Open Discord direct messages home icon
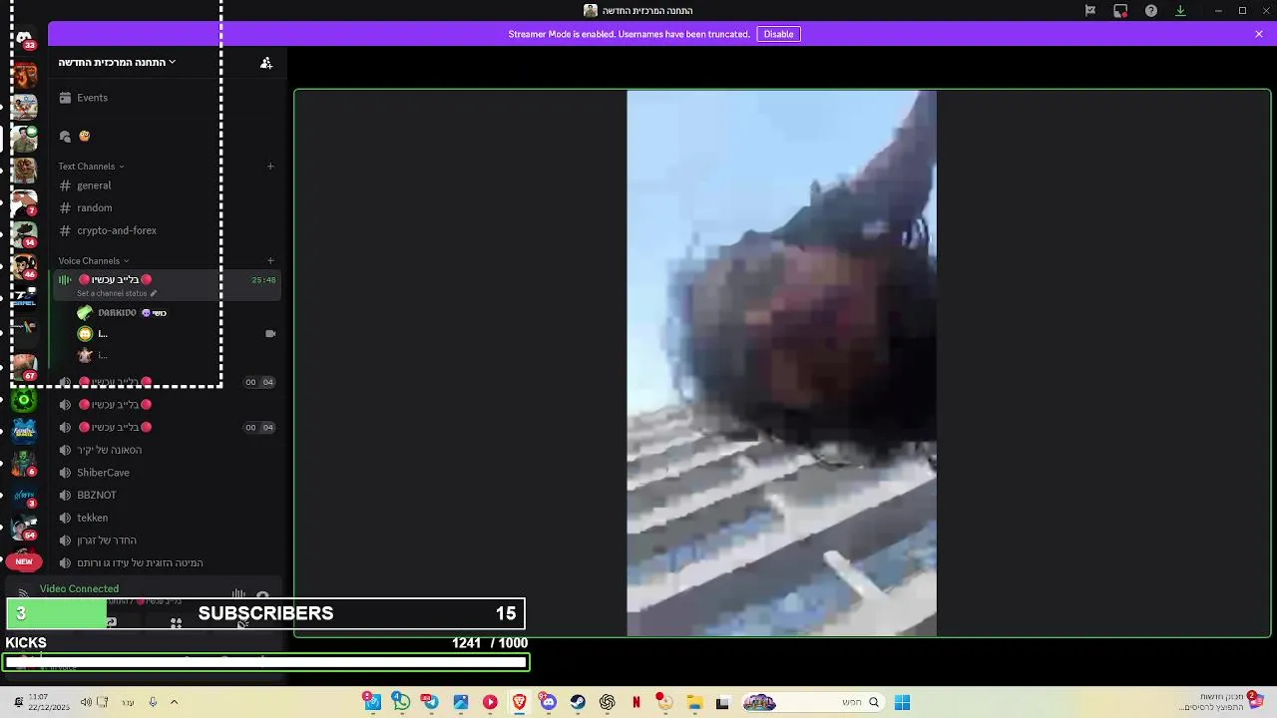This screenshot has height=718, width=1277. point(24,38)
